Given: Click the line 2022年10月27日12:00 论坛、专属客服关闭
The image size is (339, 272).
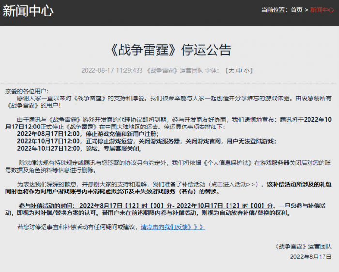Looking at the screenshot, I should [x=79, y=149].
